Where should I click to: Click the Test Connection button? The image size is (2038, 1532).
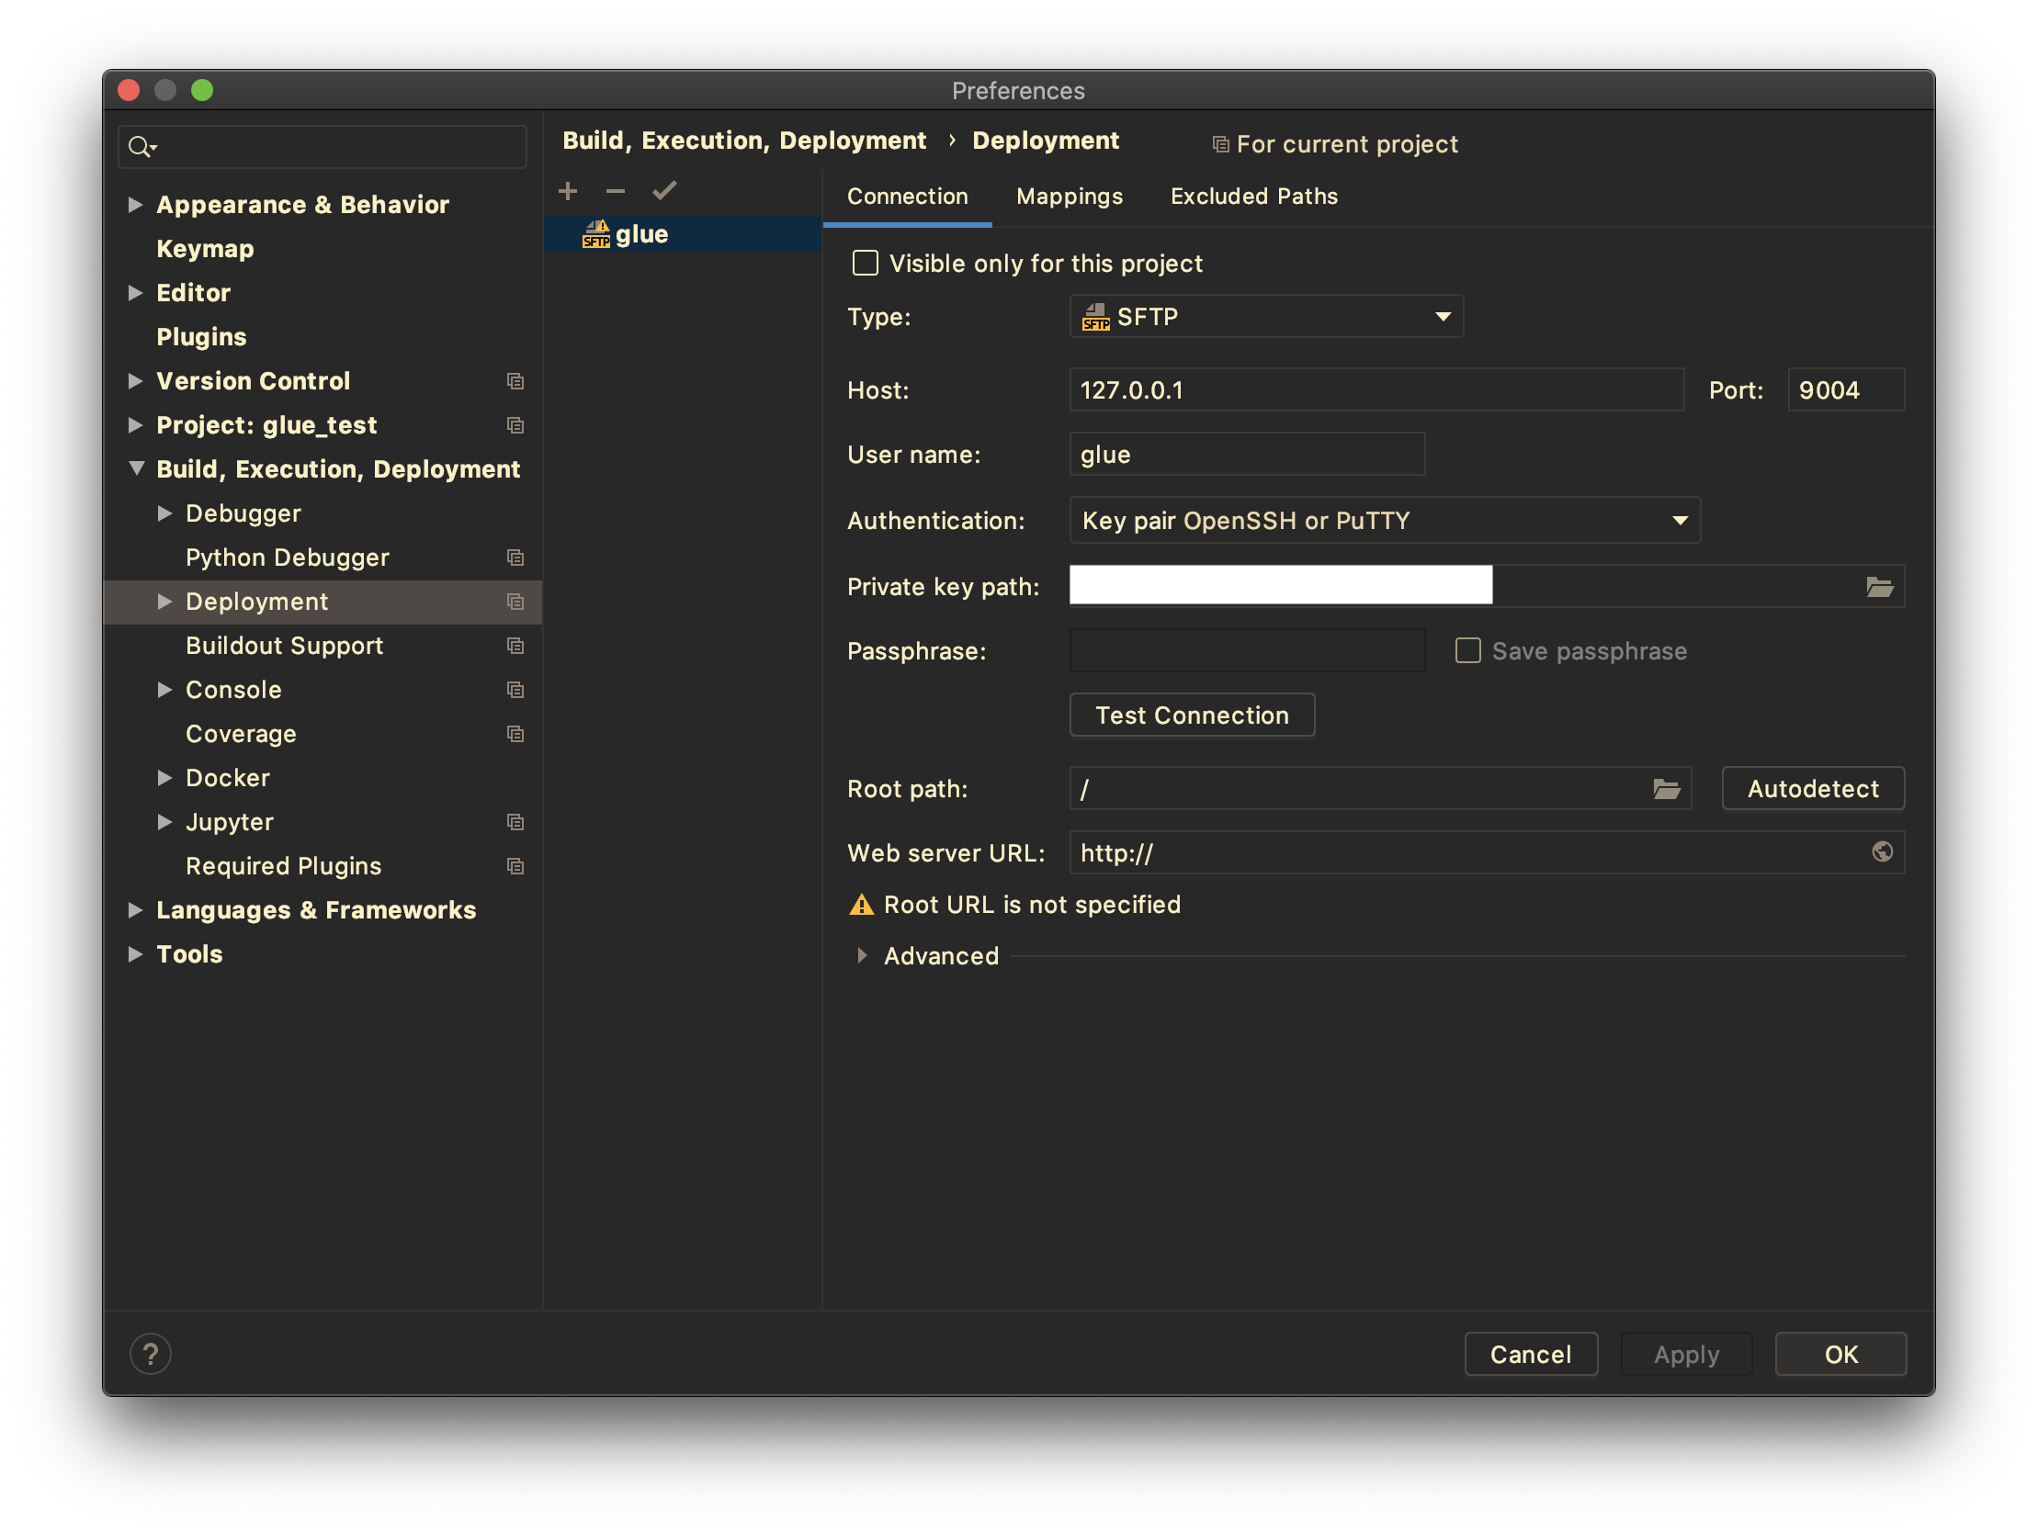[1190, 715]
